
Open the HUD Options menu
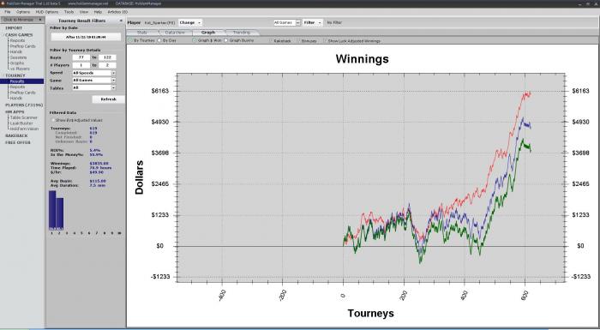pos(46,12)
